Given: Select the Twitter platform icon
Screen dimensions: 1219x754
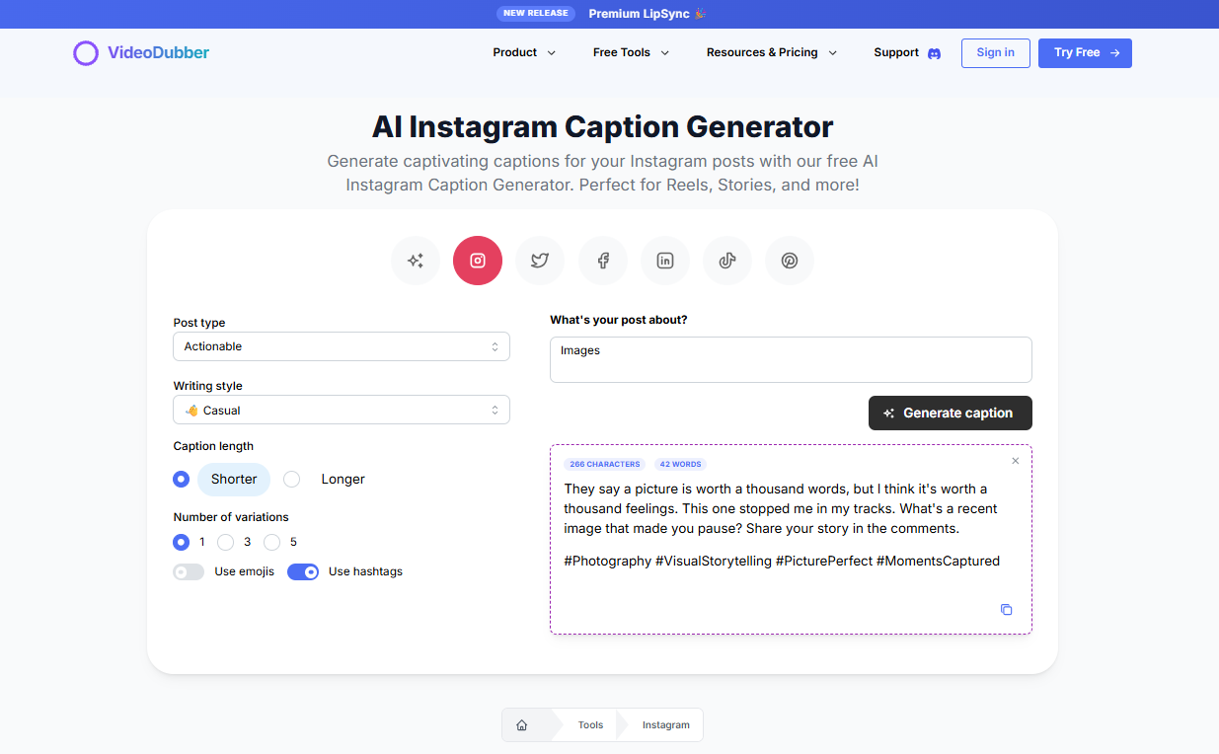Looking at the screenshot, I should [540, 261].
